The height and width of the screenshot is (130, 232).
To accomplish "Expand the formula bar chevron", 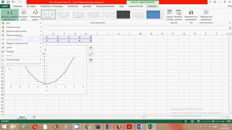I will (230, 28).
